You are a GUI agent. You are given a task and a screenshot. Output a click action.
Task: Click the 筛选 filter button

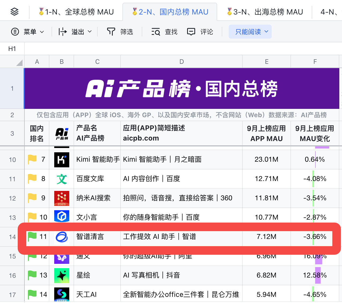(120, 32)
